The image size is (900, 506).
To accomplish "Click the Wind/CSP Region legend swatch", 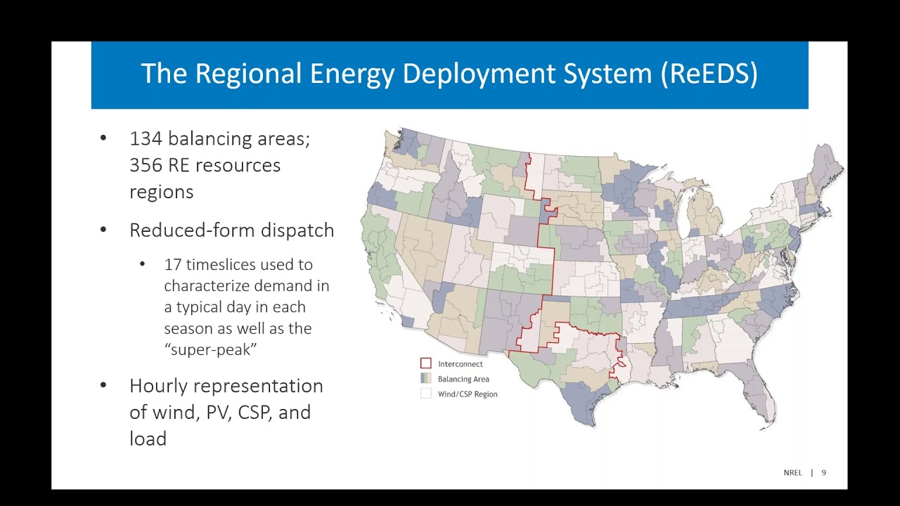I will [x=425, y=394].
